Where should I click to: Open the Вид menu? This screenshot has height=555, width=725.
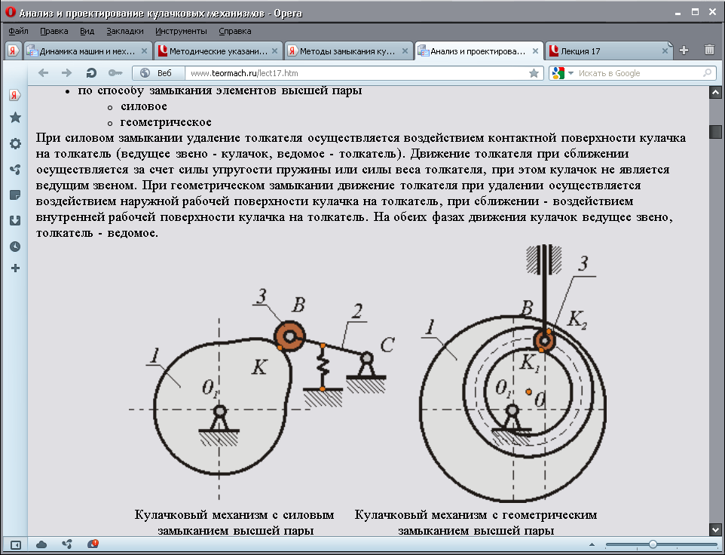click(x=87, y=31)
